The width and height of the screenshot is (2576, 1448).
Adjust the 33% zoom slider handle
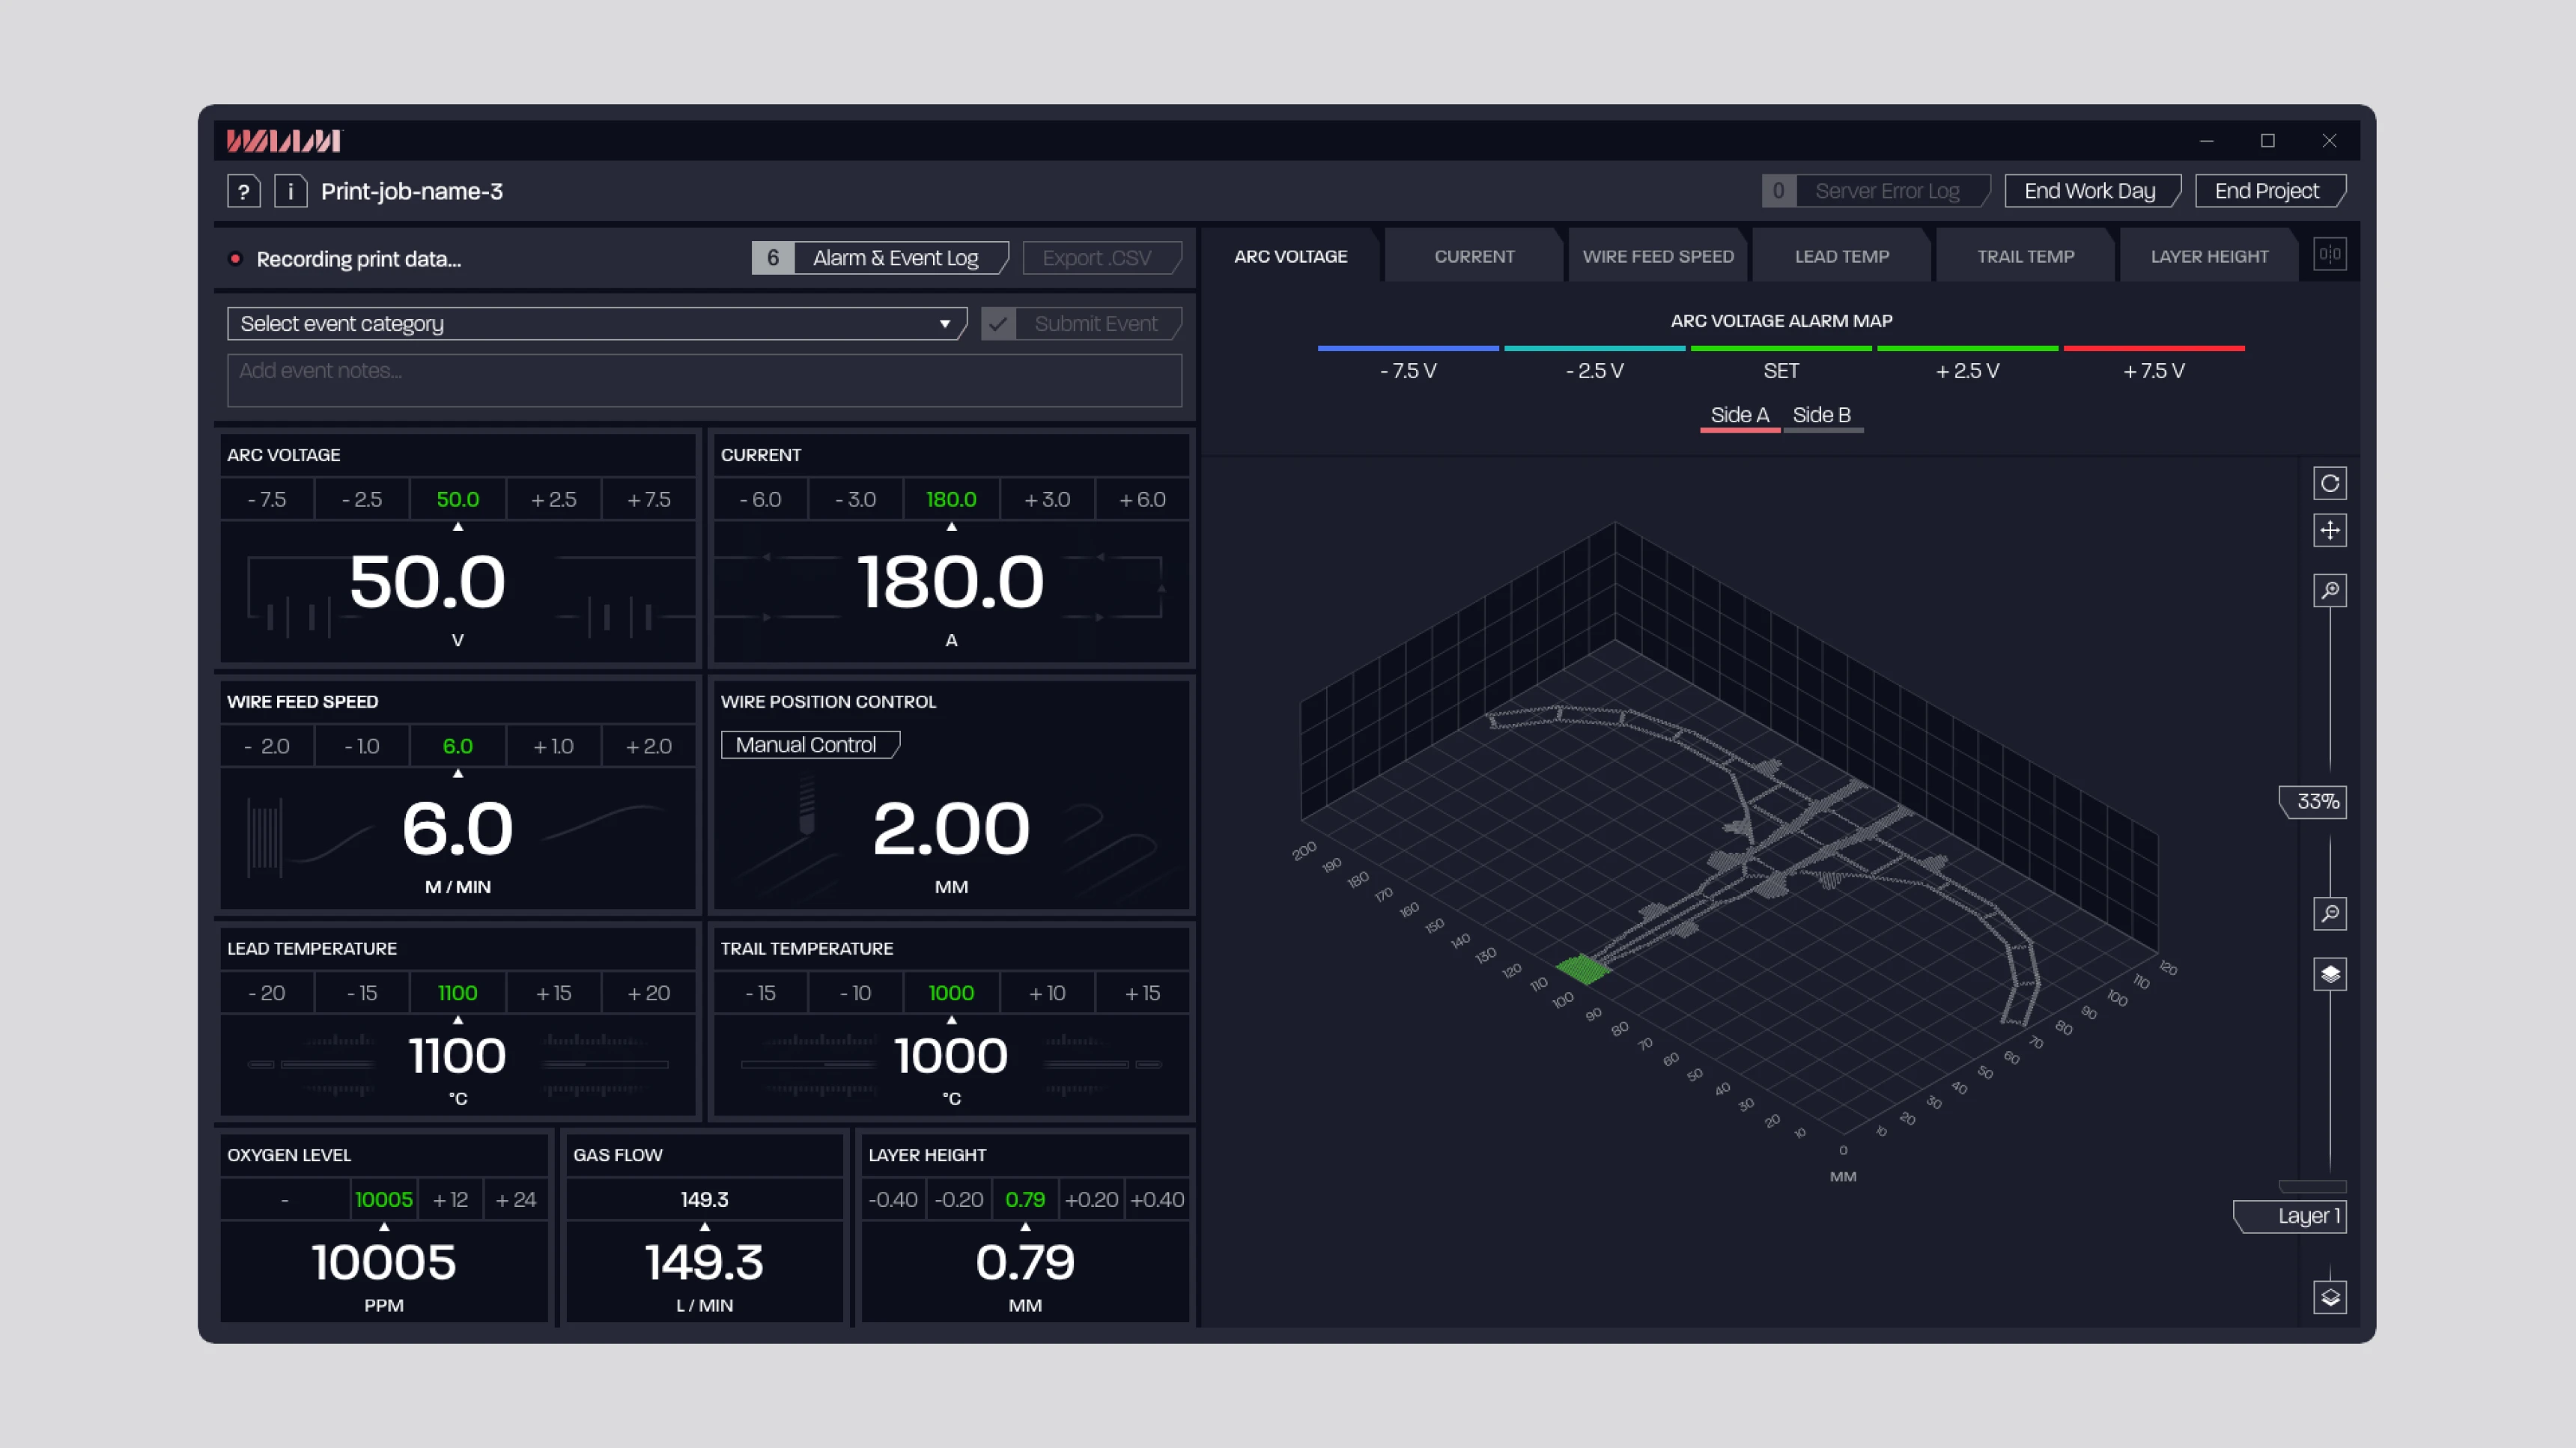[2312, 800]
